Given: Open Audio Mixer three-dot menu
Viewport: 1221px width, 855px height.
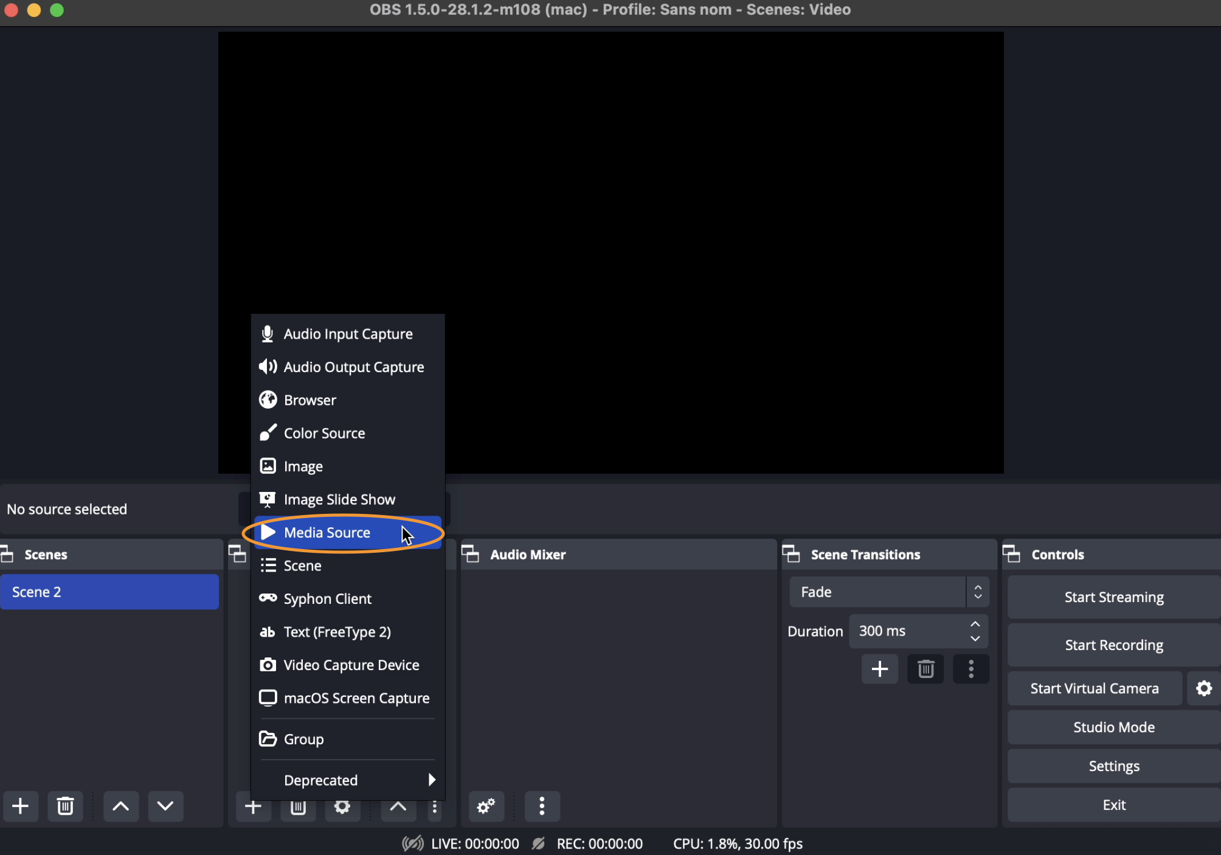Looking at the screenshot, I should 542,806.
